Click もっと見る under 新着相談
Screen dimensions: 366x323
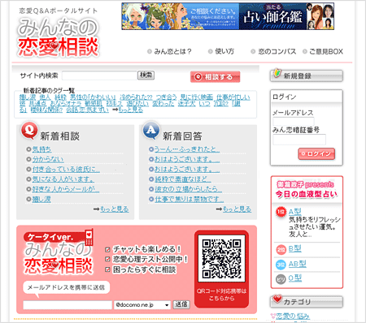(115, 209)
